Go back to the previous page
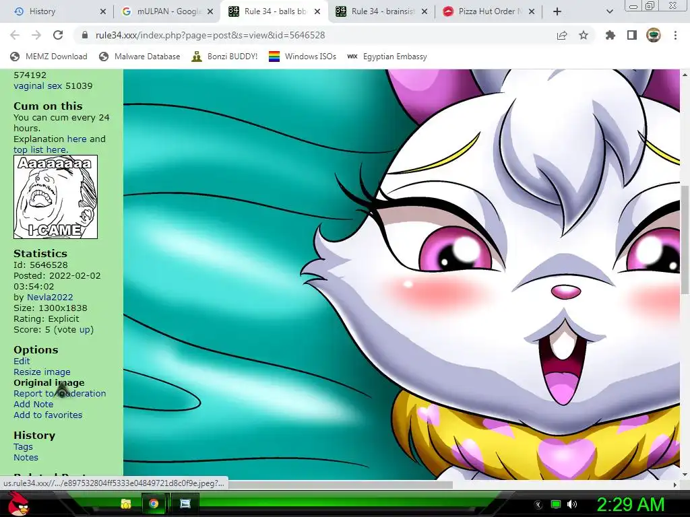Screen dimensions: 690x517 click(x=15, y=35)
